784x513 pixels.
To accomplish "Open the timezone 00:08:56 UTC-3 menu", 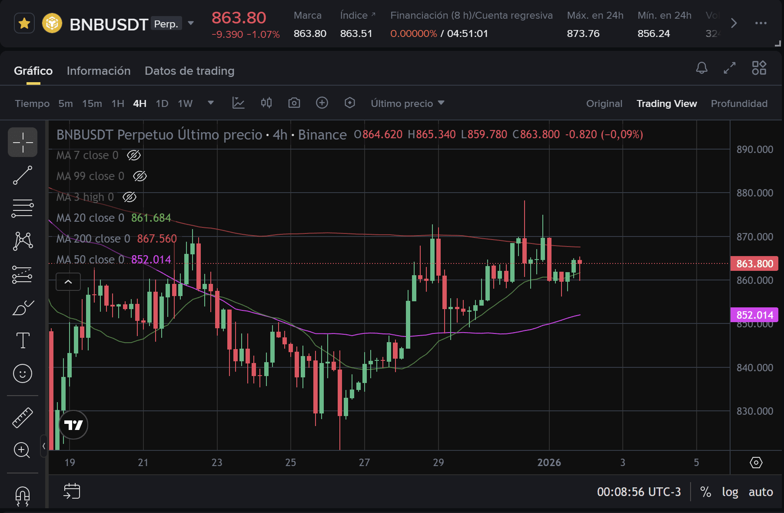I will [x=639, y=492].
